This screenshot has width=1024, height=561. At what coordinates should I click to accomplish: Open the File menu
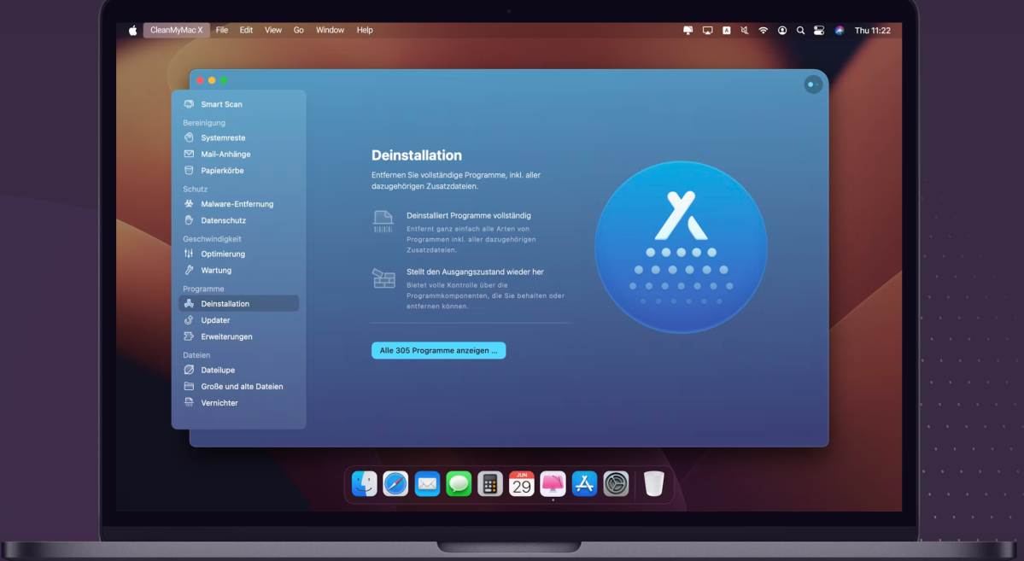coord(222,30)
